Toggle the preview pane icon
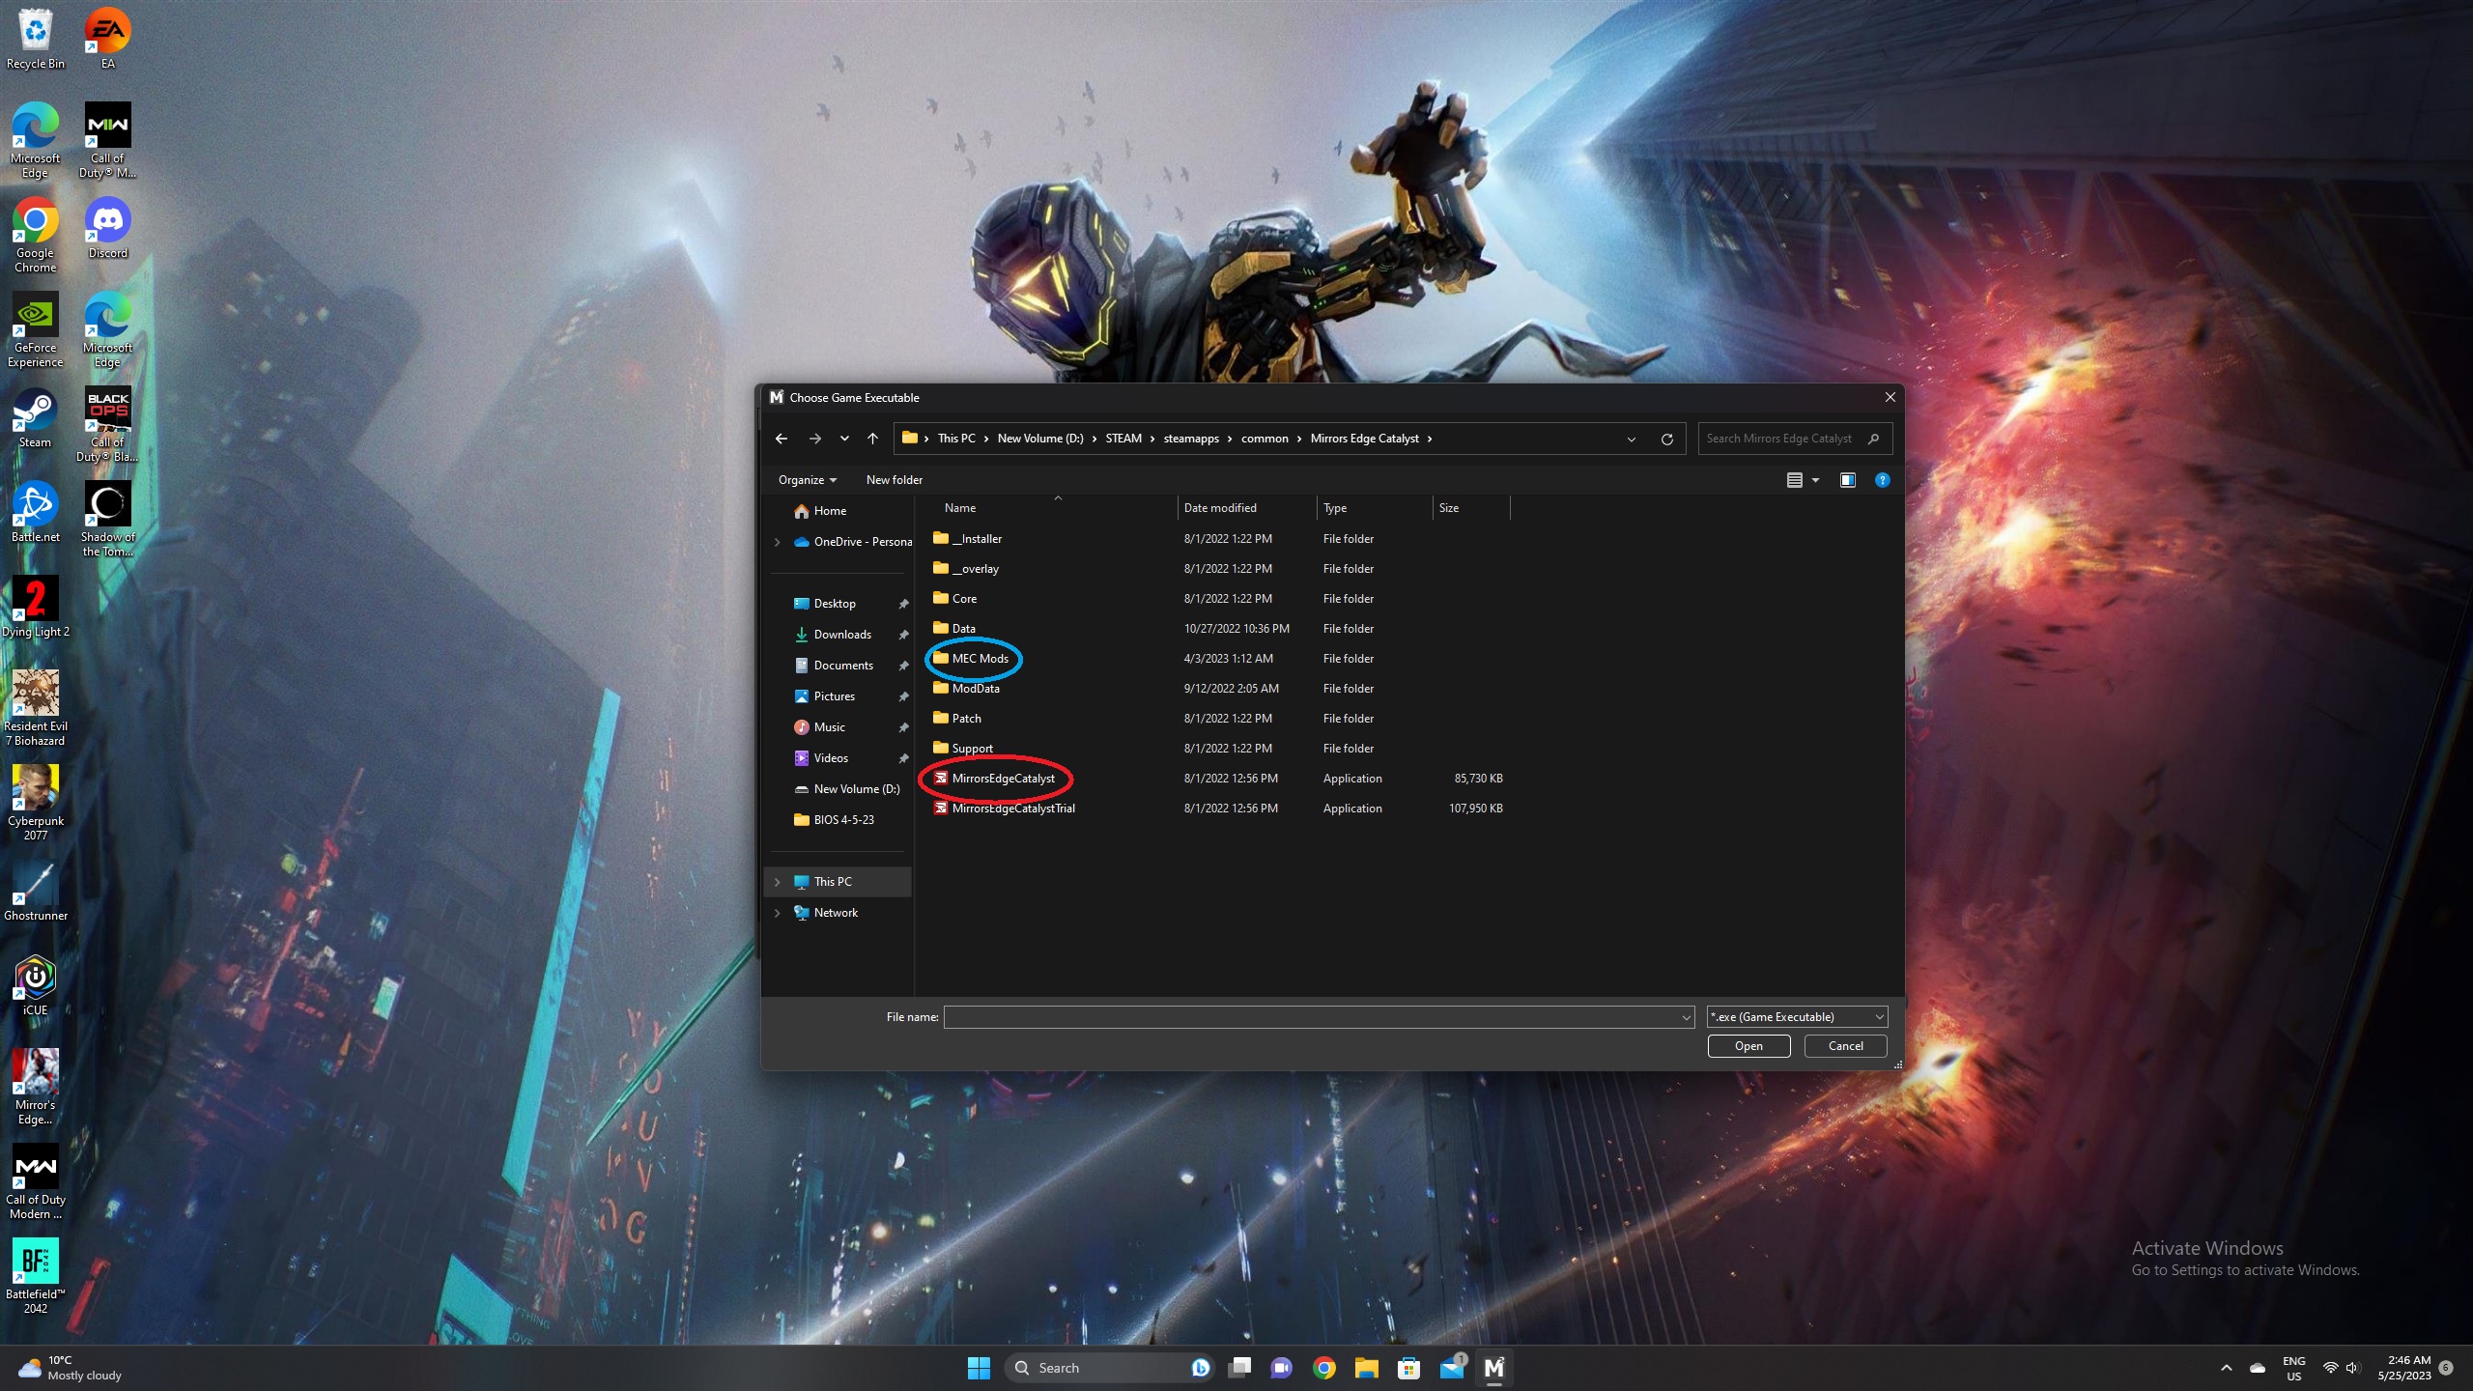2473x1391 pixels. [1847, 480]
